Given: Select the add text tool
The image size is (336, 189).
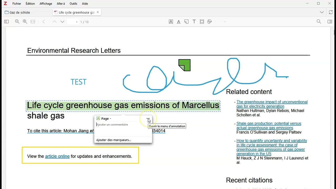Looking at the screenshot, I should [194, 22].
